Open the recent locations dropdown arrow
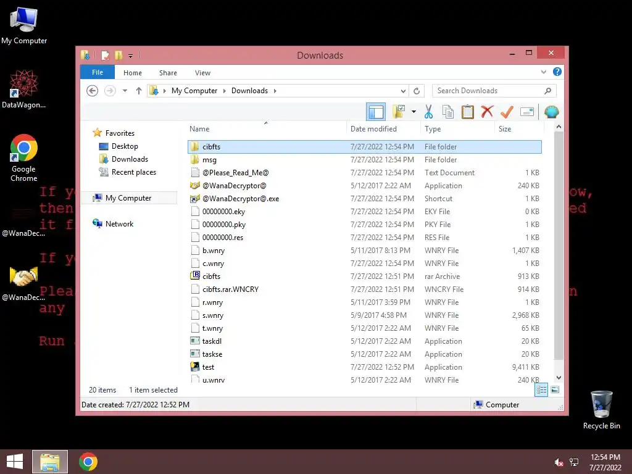 click(125, 91)
